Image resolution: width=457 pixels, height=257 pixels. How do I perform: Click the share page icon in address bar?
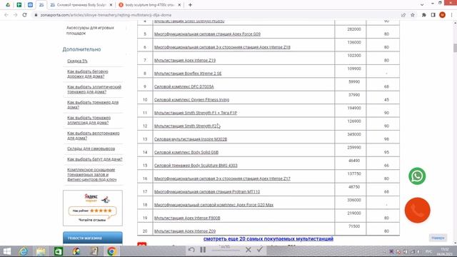403,15
